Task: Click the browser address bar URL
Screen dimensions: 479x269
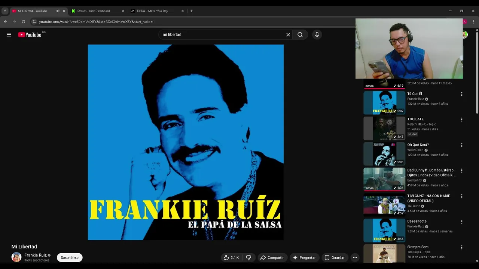Action: 97,22
